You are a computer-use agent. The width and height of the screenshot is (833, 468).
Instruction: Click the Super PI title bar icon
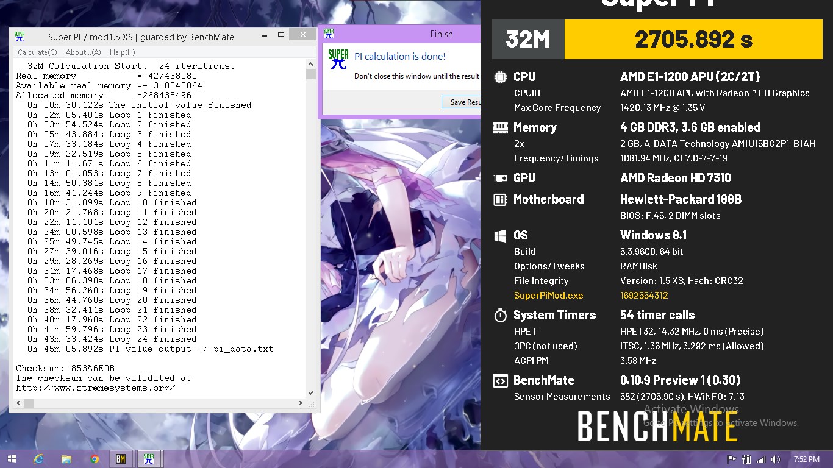[20, 37]
